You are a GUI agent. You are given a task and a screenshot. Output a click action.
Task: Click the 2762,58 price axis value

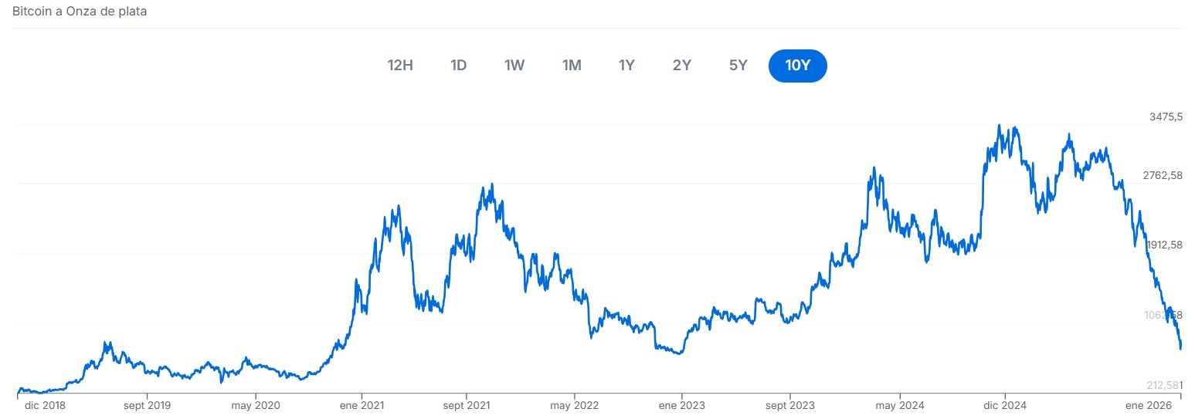[1163, 175]
